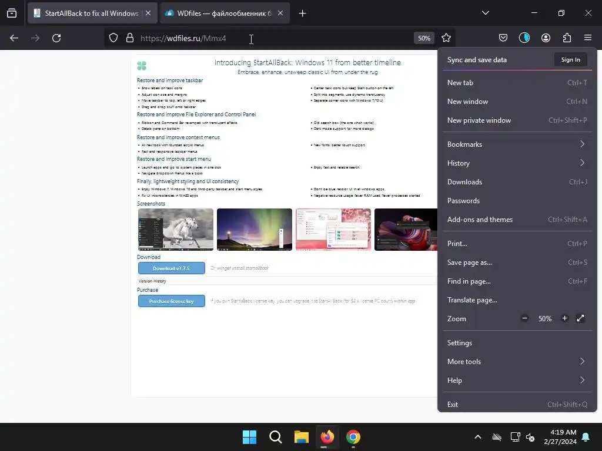This screenshot has height=451, width=602.
Task: Open a New private window
Action: pyautogui.click(x=517, y=120)
